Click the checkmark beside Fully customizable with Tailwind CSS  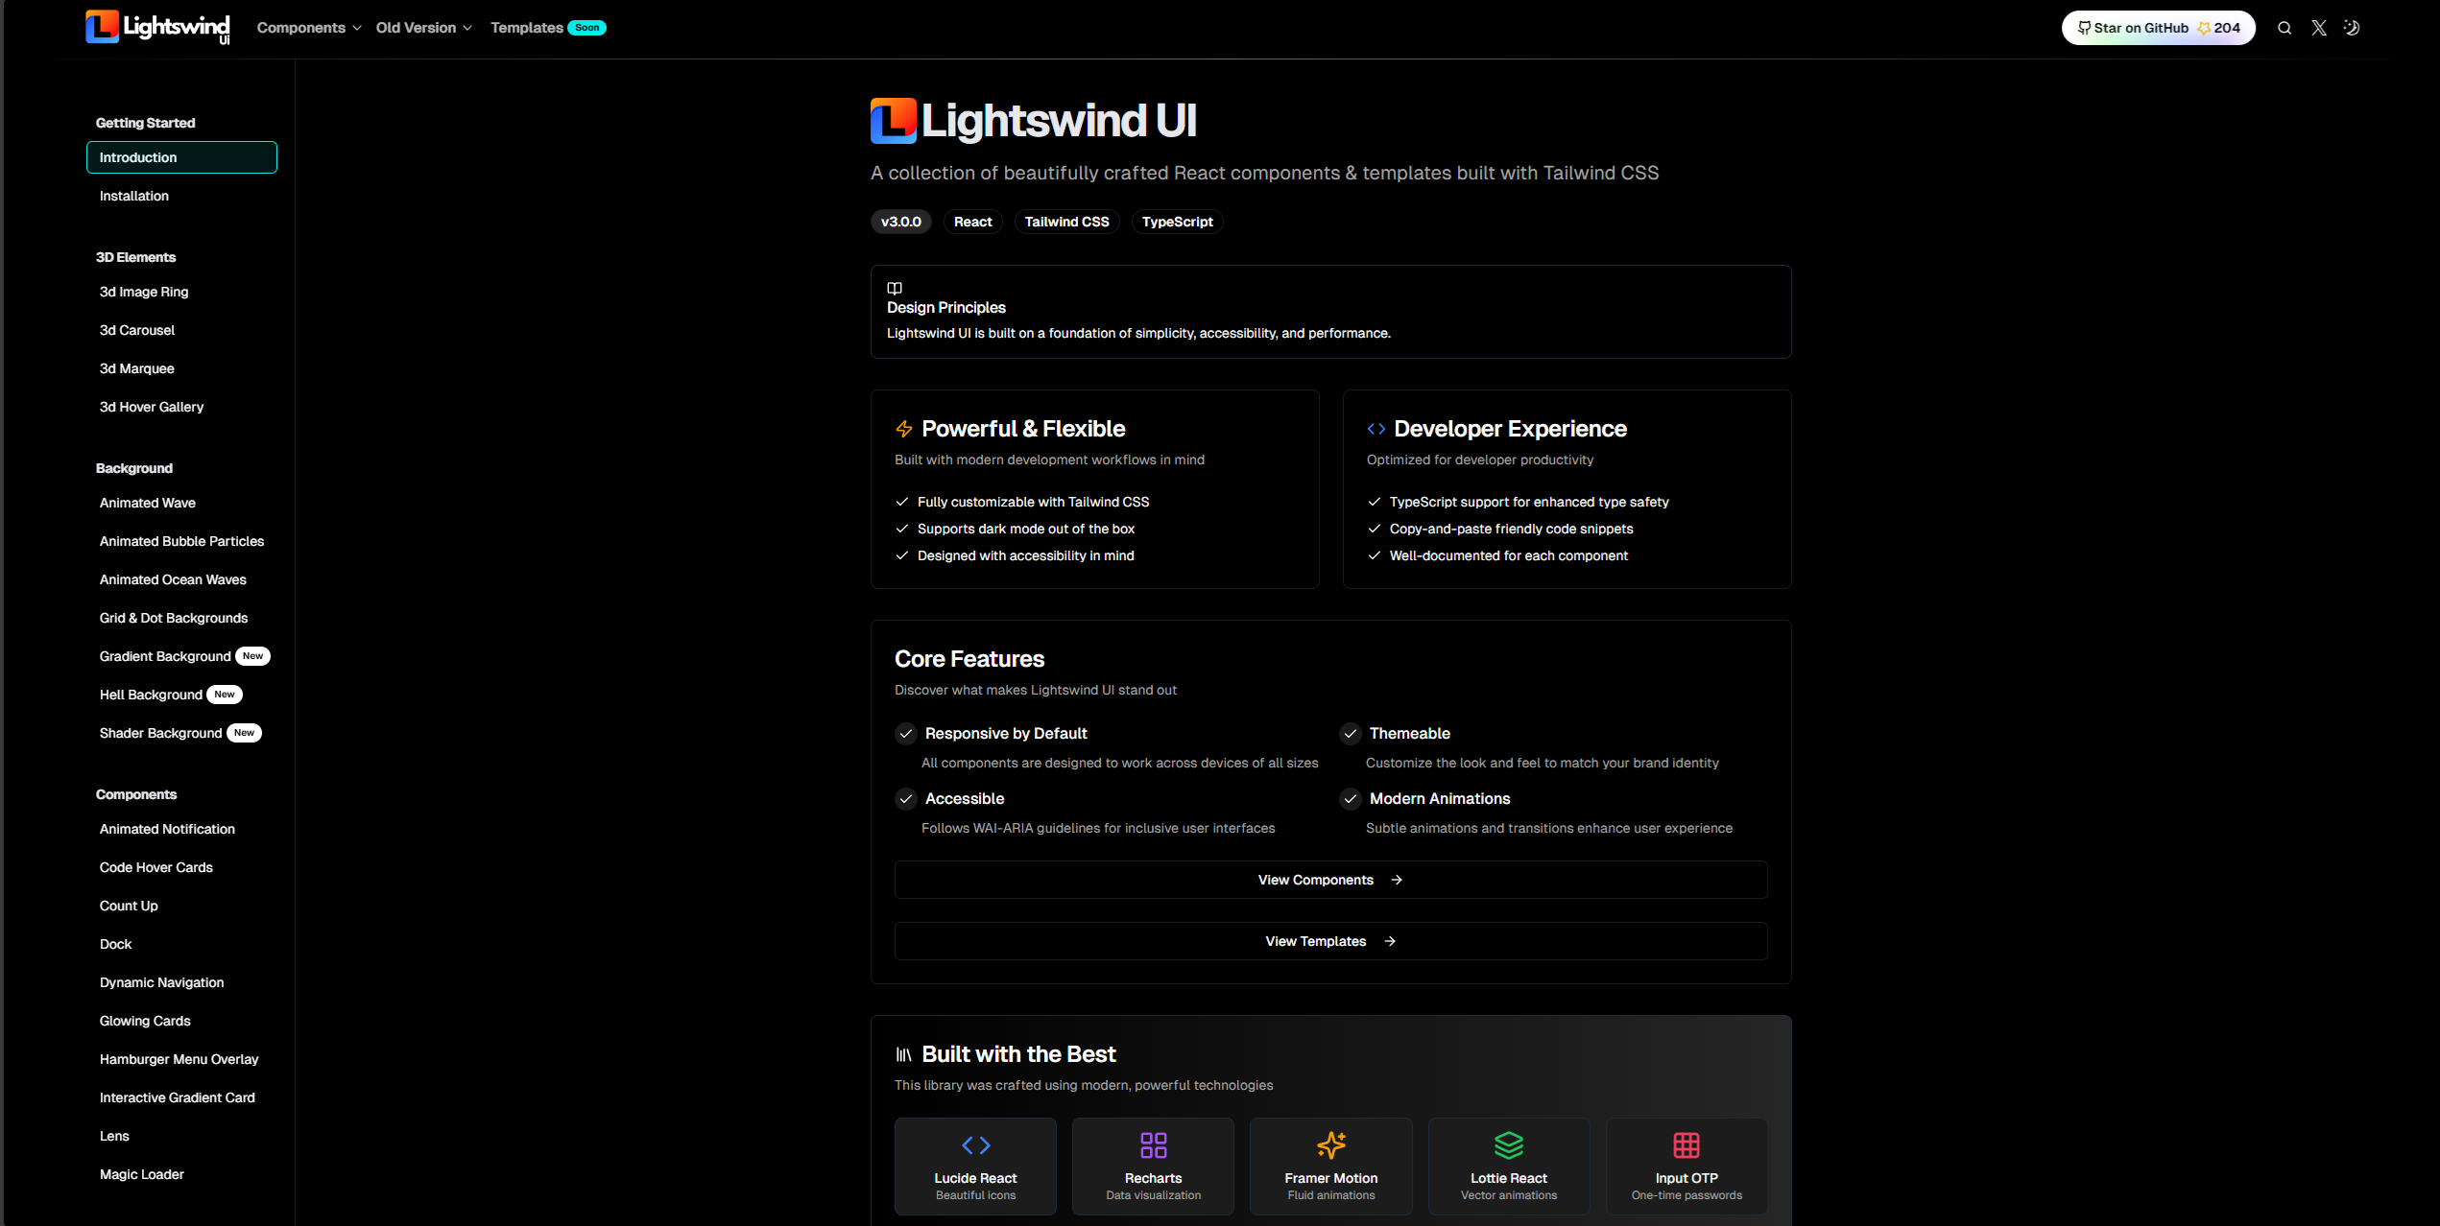point(902,502)
